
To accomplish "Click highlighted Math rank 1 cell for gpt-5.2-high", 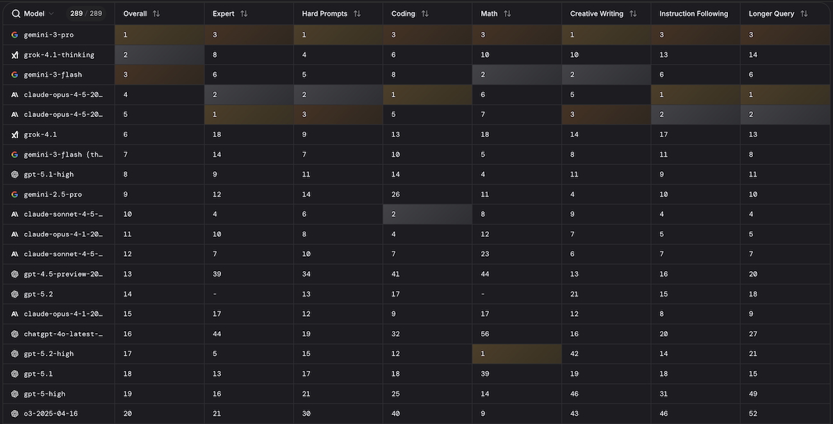I will coord(516,354).
